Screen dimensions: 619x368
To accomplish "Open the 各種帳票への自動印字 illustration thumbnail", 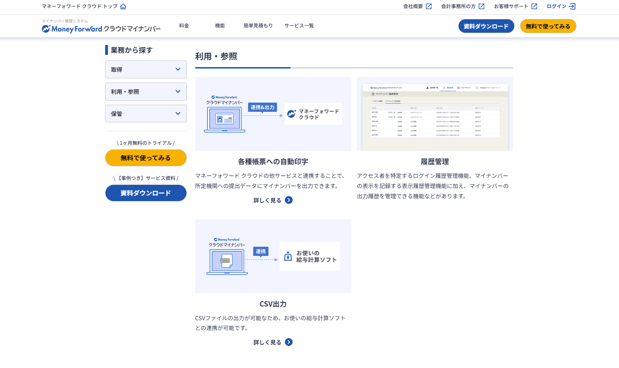I will (273, 114).
